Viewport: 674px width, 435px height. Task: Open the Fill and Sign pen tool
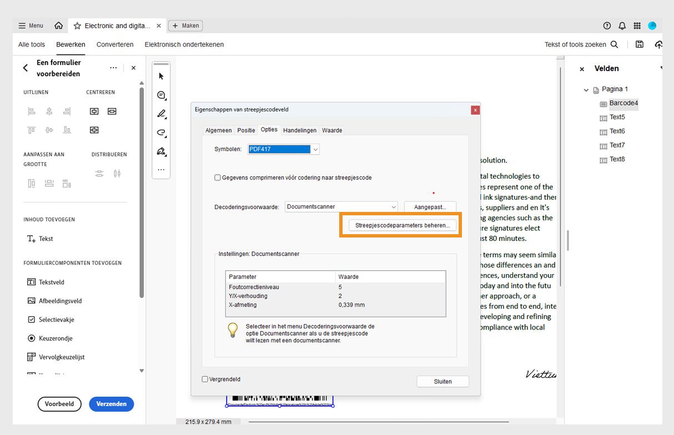[x=161, y=151]
